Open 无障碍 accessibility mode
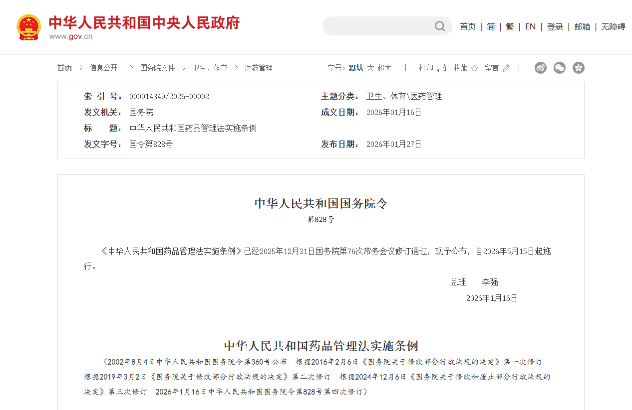Screen dimensions: 632x410 (613, 27)
